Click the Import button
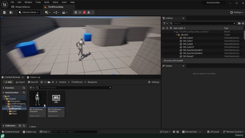245x138 pixels. click(x=20, y=82)
